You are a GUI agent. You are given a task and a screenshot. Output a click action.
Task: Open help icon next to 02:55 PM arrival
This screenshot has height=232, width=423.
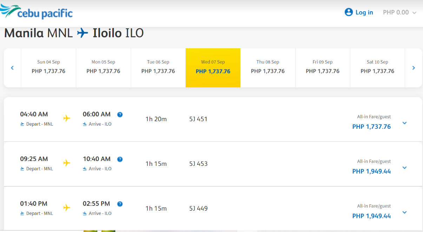click(120, 204)
